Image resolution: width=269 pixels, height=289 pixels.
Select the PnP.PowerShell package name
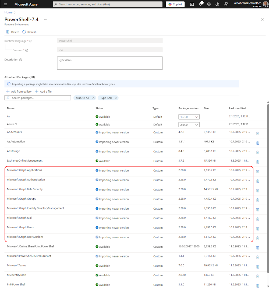(x=16, y=284)
